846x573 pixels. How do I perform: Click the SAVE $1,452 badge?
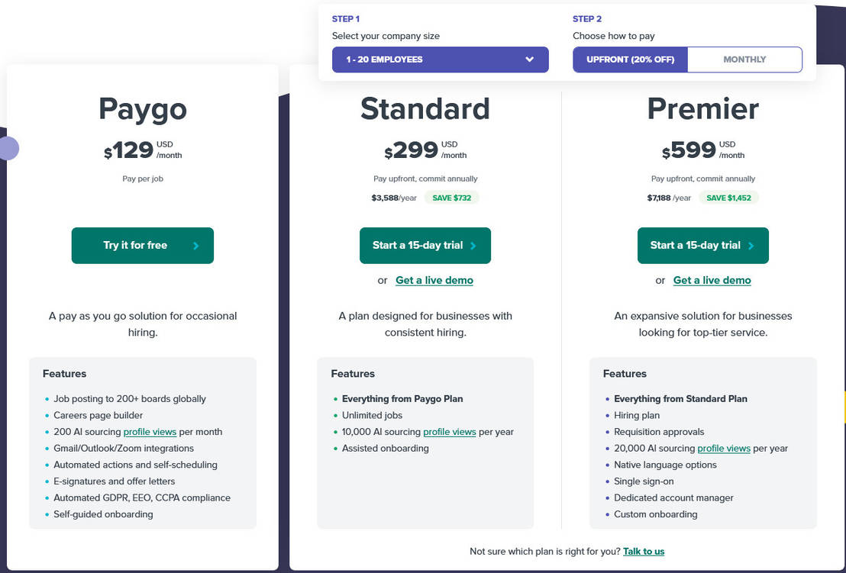tap(728, 198)
